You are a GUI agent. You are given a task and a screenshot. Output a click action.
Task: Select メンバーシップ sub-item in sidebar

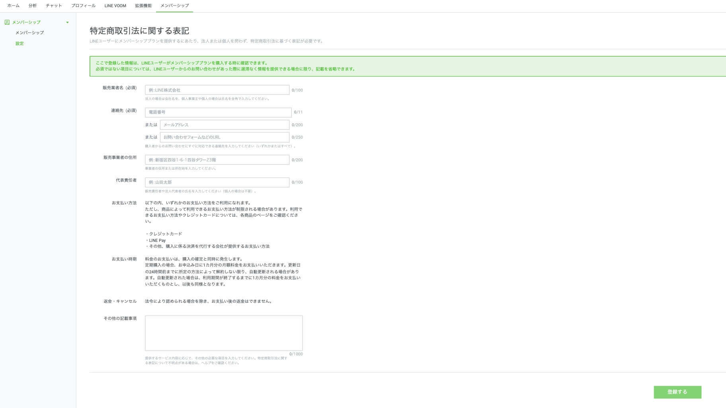pos(29,33)
